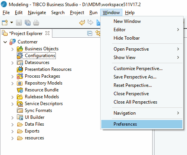
Task: Click the Configurations gear icon
Action: (x=20, y=56)
